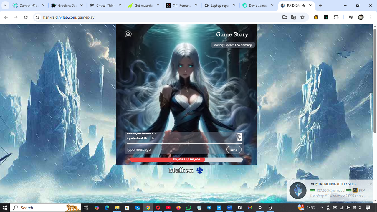Click the boss health progress bar
The height and width of the screenshot is (212, 377).
click(186, 160)
